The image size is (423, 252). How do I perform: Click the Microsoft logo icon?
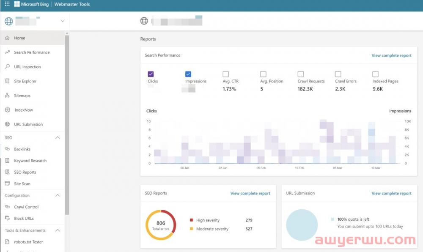coord(17,4)
